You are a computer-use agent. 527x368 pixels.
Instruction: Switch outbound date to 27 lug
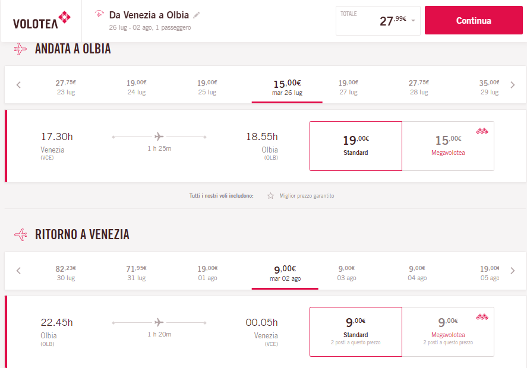(347, 87)
